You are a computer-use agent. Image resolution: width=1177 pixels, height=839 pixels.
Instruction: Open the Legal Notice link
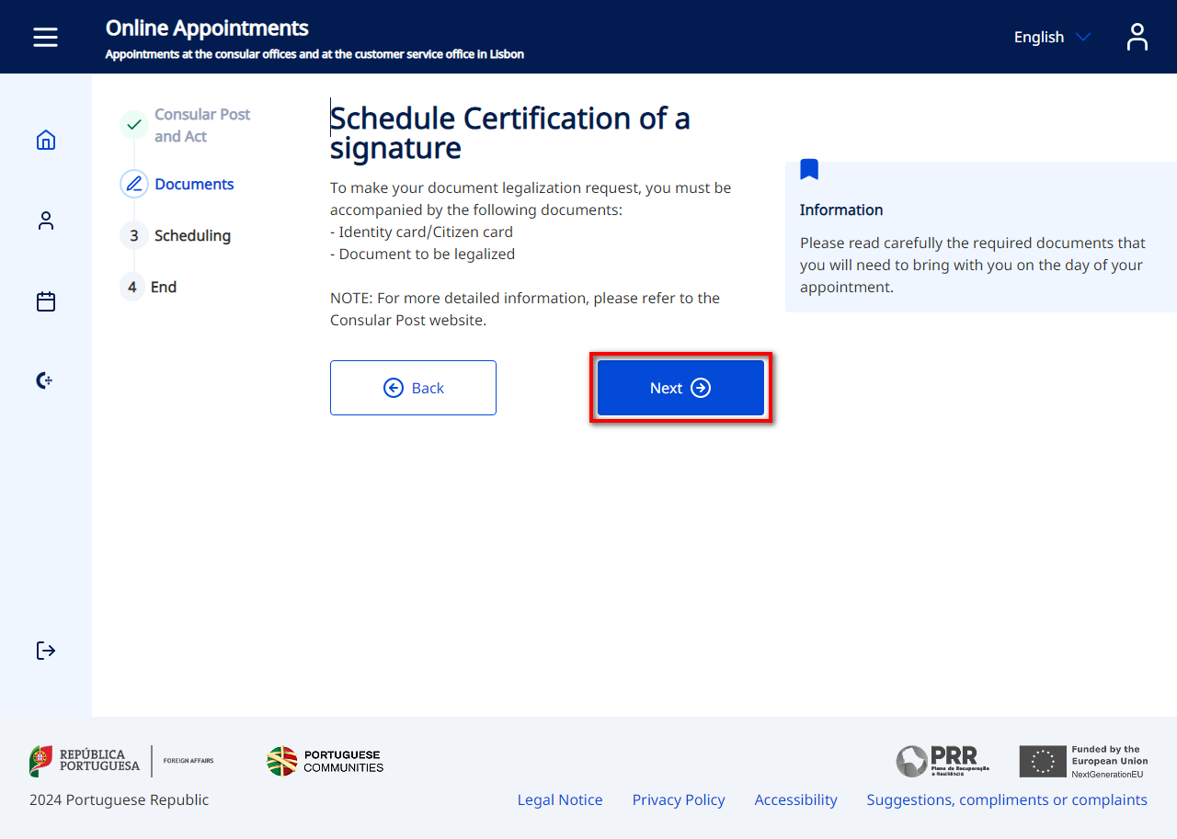[x=559, y=799]
